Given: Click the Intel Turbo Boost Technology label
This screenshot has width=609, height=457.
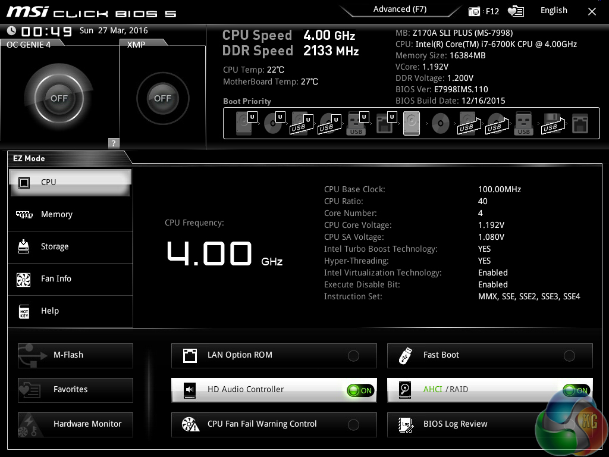Looking at the screenshot, I should click(x=381, y=249).
